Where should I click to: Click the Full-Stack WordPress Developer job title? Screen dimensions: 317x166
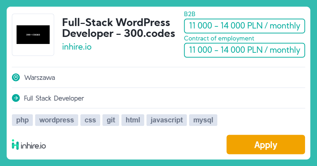coord(118,28)
